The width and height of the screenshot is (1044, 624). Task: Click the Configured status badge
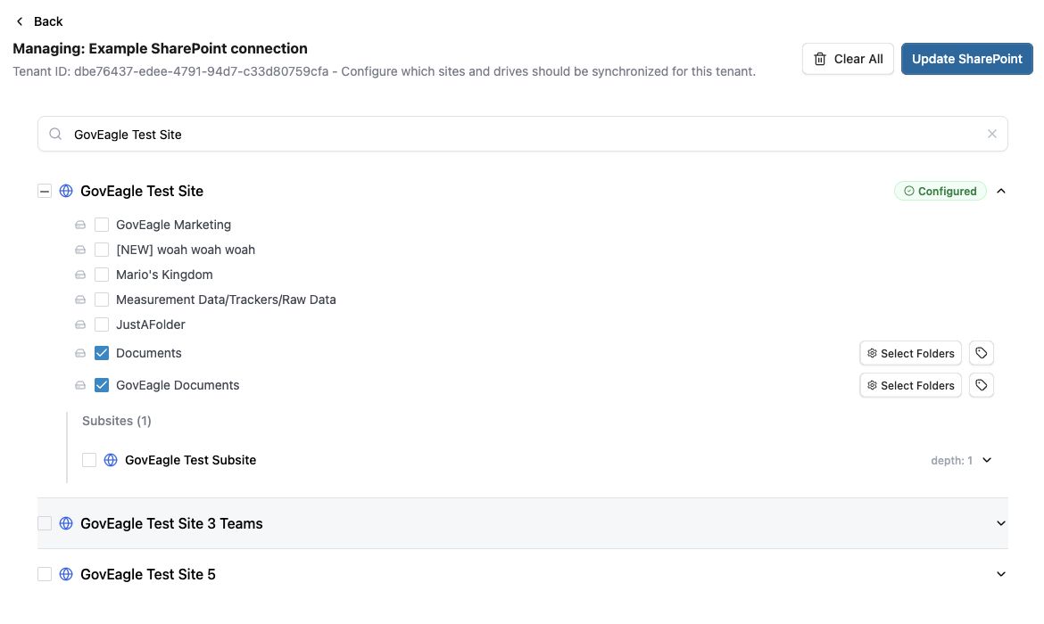click(x=940, y=191)
